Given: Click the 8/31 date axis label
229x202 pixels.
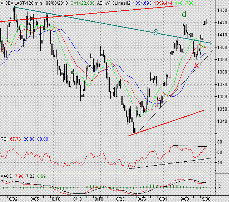Looking at the screenshot, I should 163,199.
